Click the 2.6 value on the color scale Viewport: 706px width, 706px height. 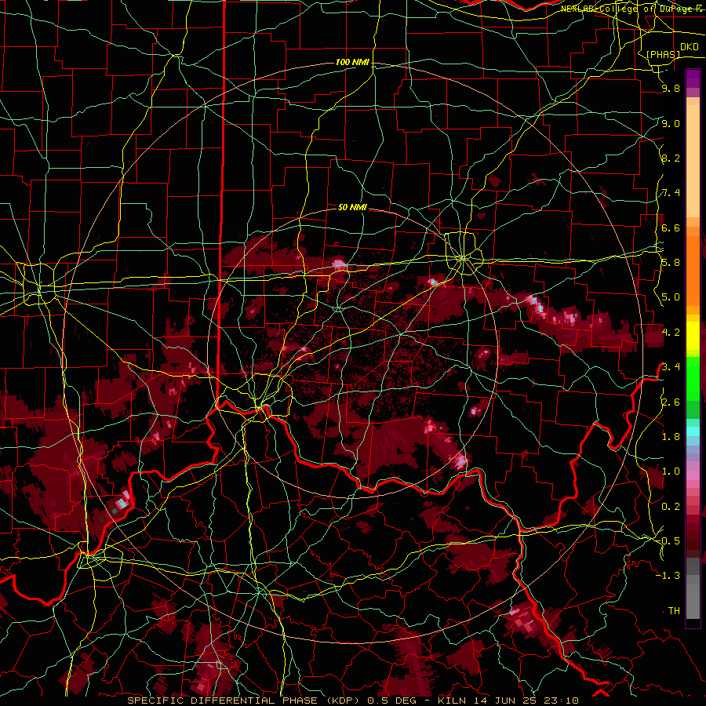[671, 402]
